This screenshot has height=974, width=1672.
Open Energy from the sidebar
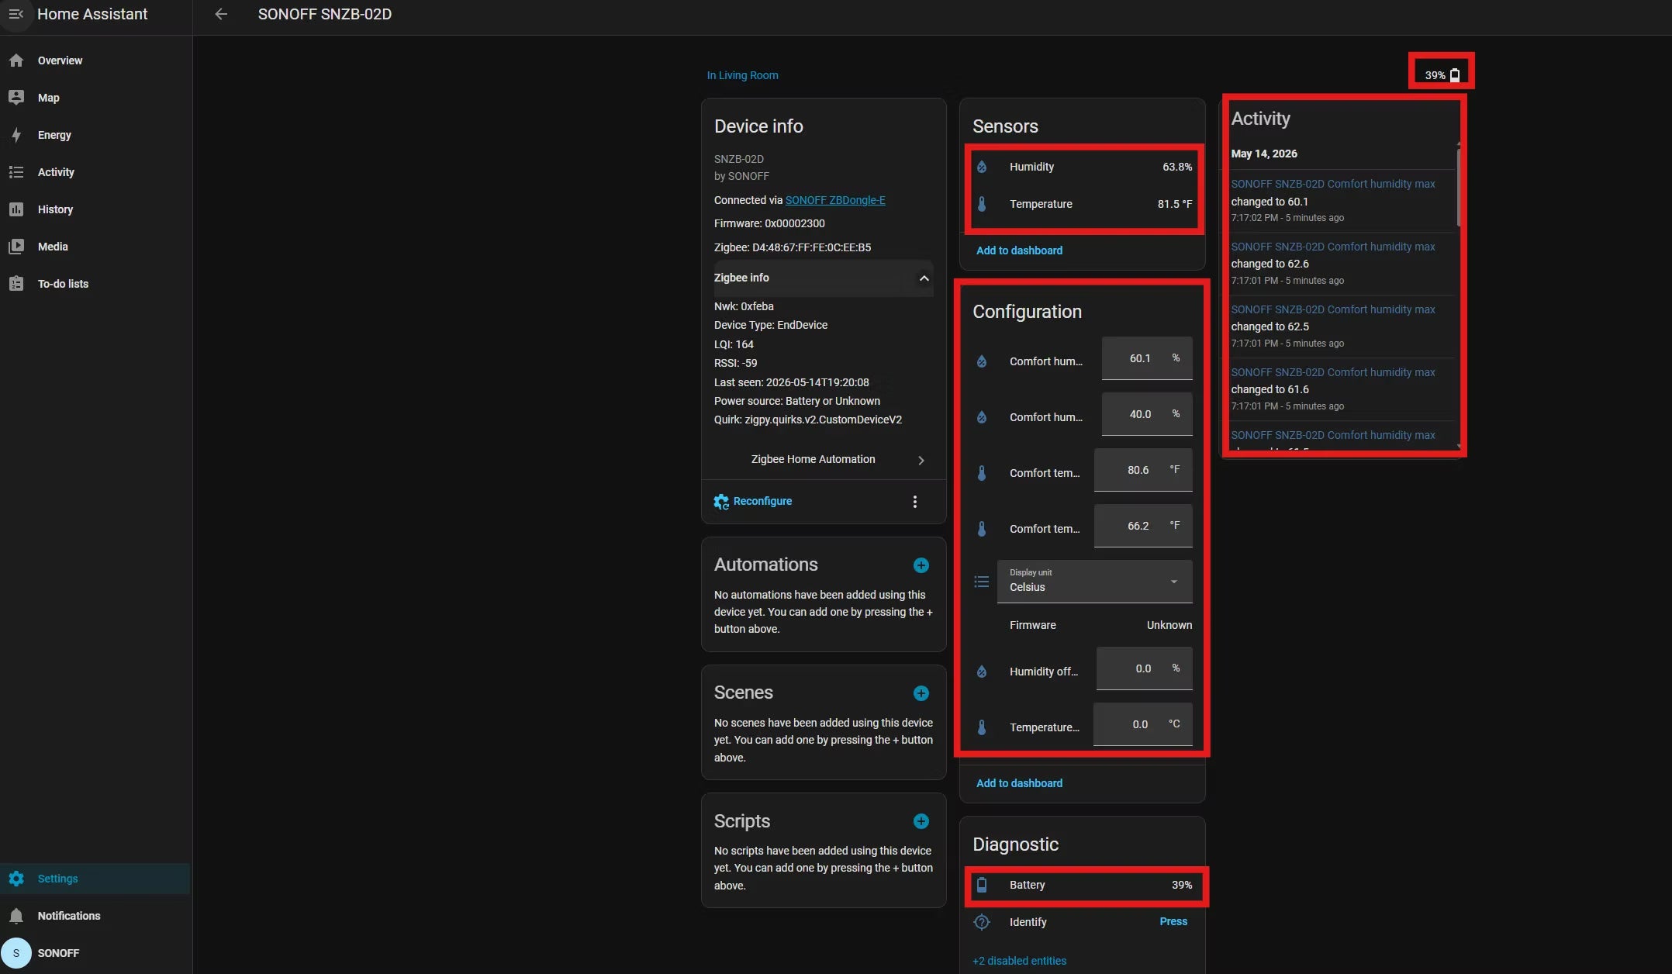click(54, 135)
